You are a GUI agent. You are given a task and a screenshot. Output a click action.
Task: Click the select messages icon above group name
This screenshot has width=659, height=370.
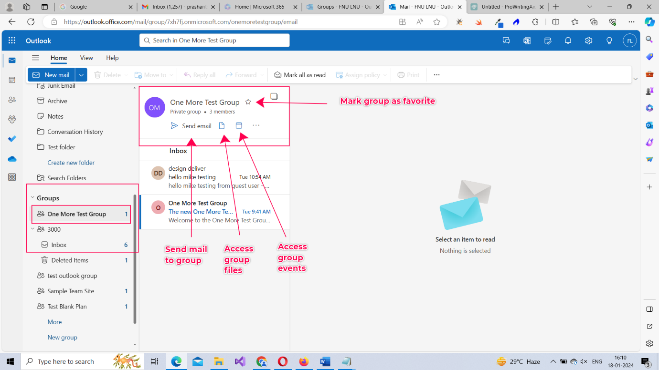point(274,96)
